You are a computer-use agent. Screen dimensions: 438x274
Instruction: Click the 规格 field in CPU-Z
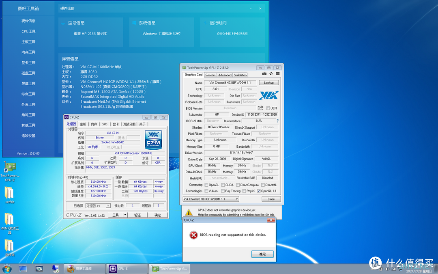(125, 153)
